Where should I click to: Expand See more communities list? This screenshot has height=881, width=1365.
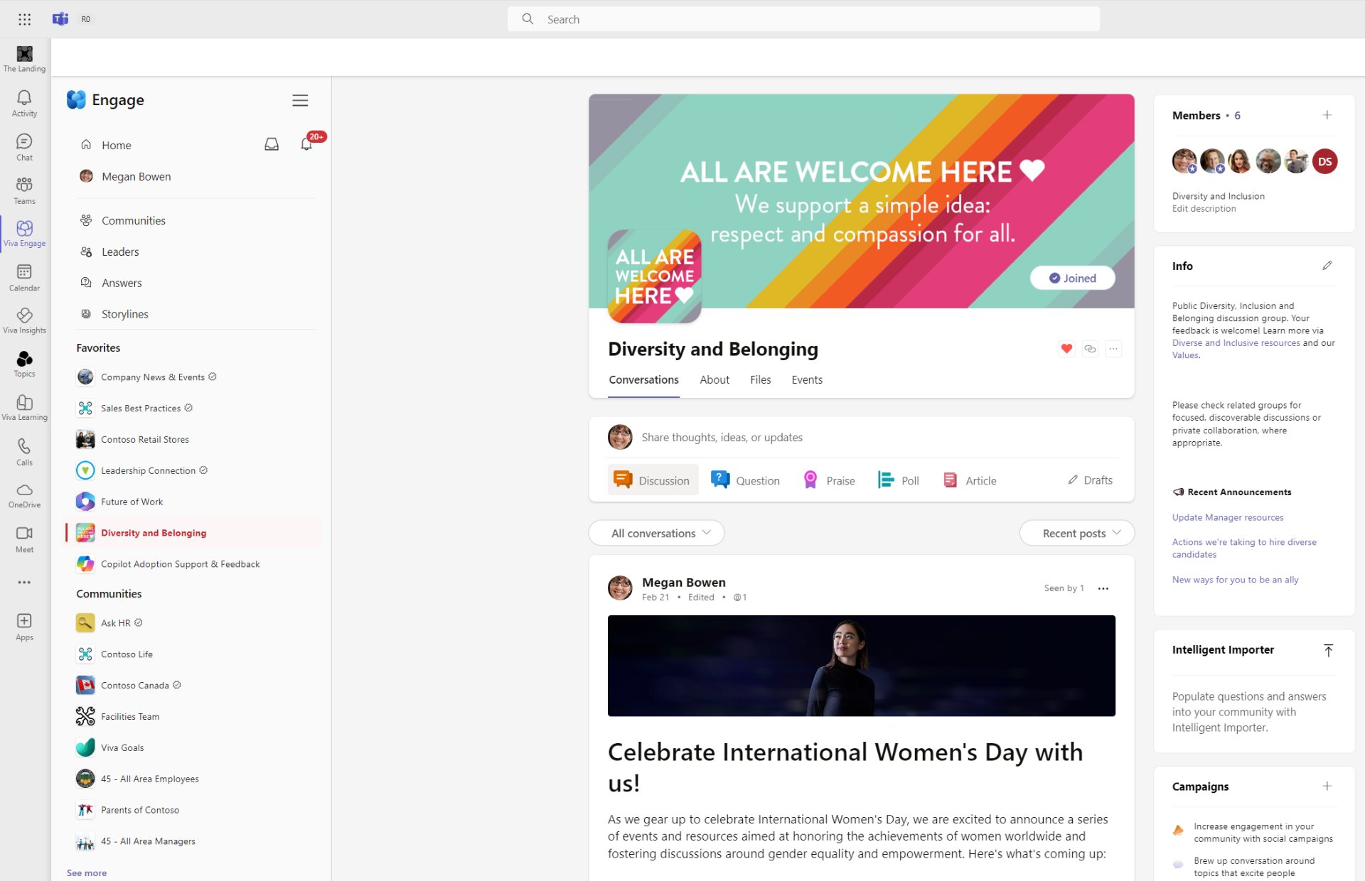point(87,872)
